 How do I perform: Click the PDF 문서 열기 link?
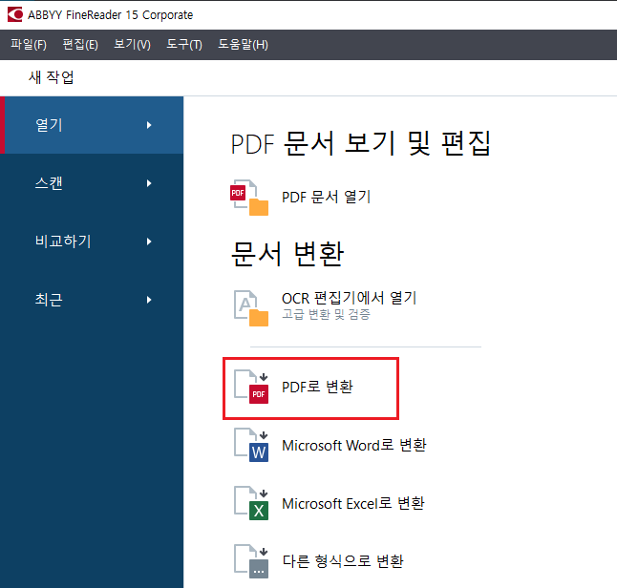tap(327, 197)
